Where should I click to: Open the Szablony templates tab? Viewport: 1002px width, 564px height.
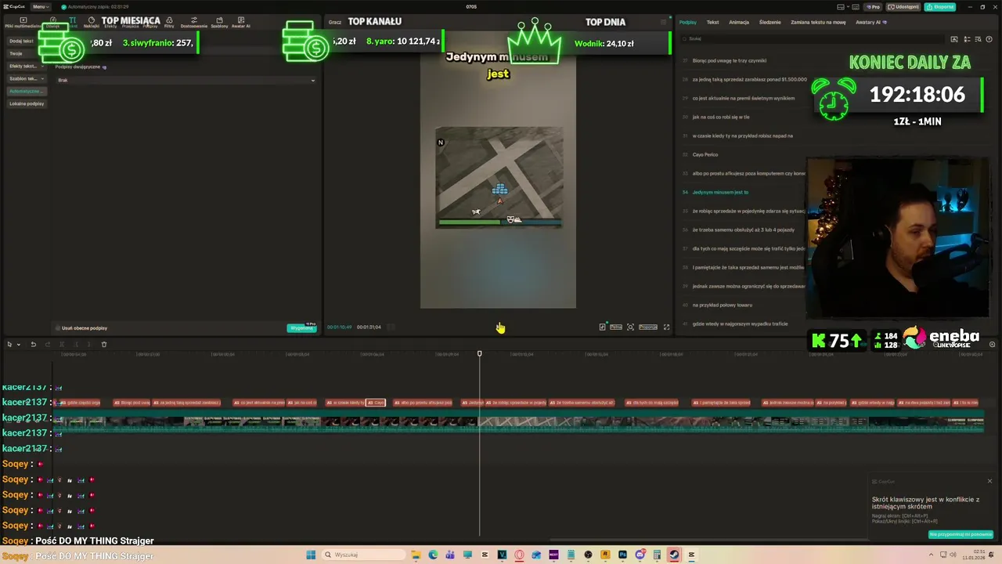[219, 22]
